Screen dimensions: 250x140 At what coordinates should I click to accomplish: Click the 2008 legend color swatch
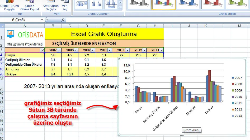(x=233, y=84)
